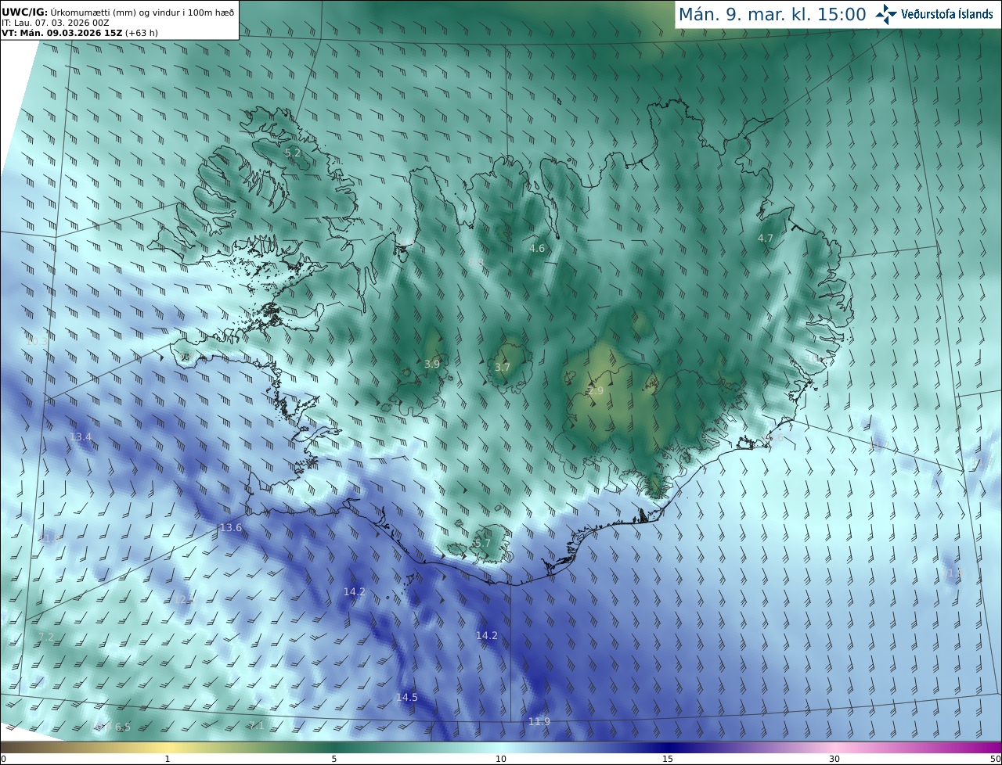Image resolution: width=1002 pixels, height=765 pixels.
Task: Click the 13.6 value near Reykjanes peninsula
Action: click(x=231, y=528)
